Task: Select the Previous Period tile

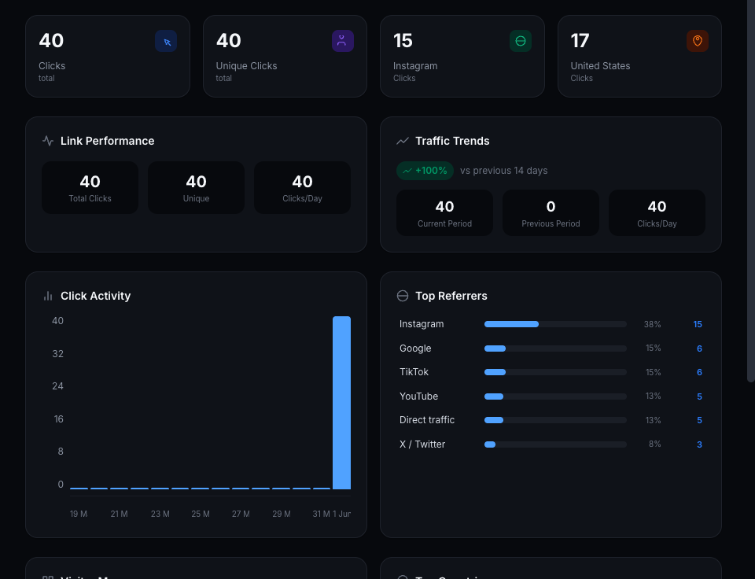Action: pos(551,213)
